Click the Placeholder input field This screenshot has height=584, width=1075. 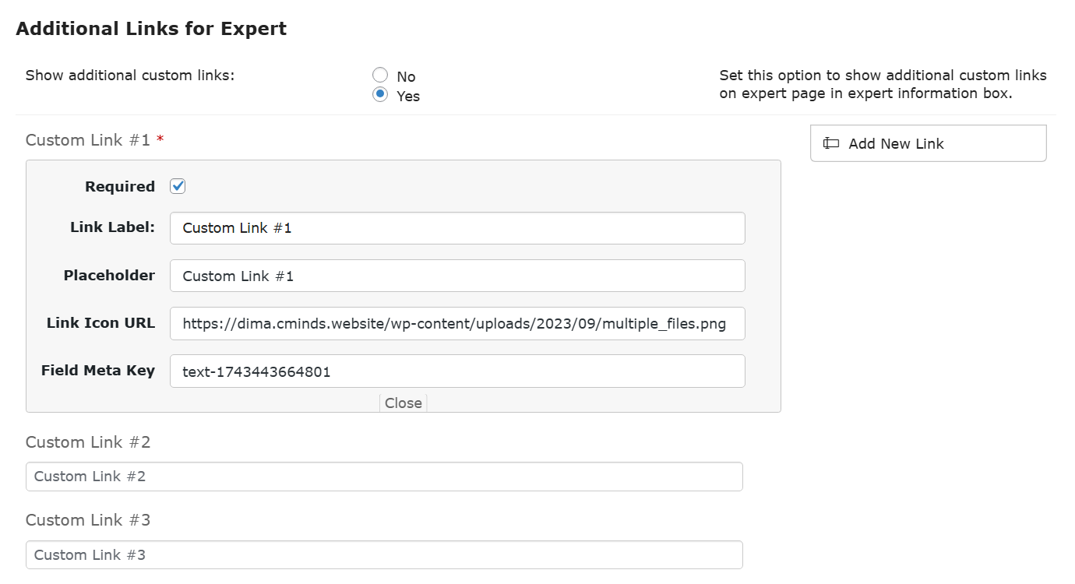[x=457, y=276]
